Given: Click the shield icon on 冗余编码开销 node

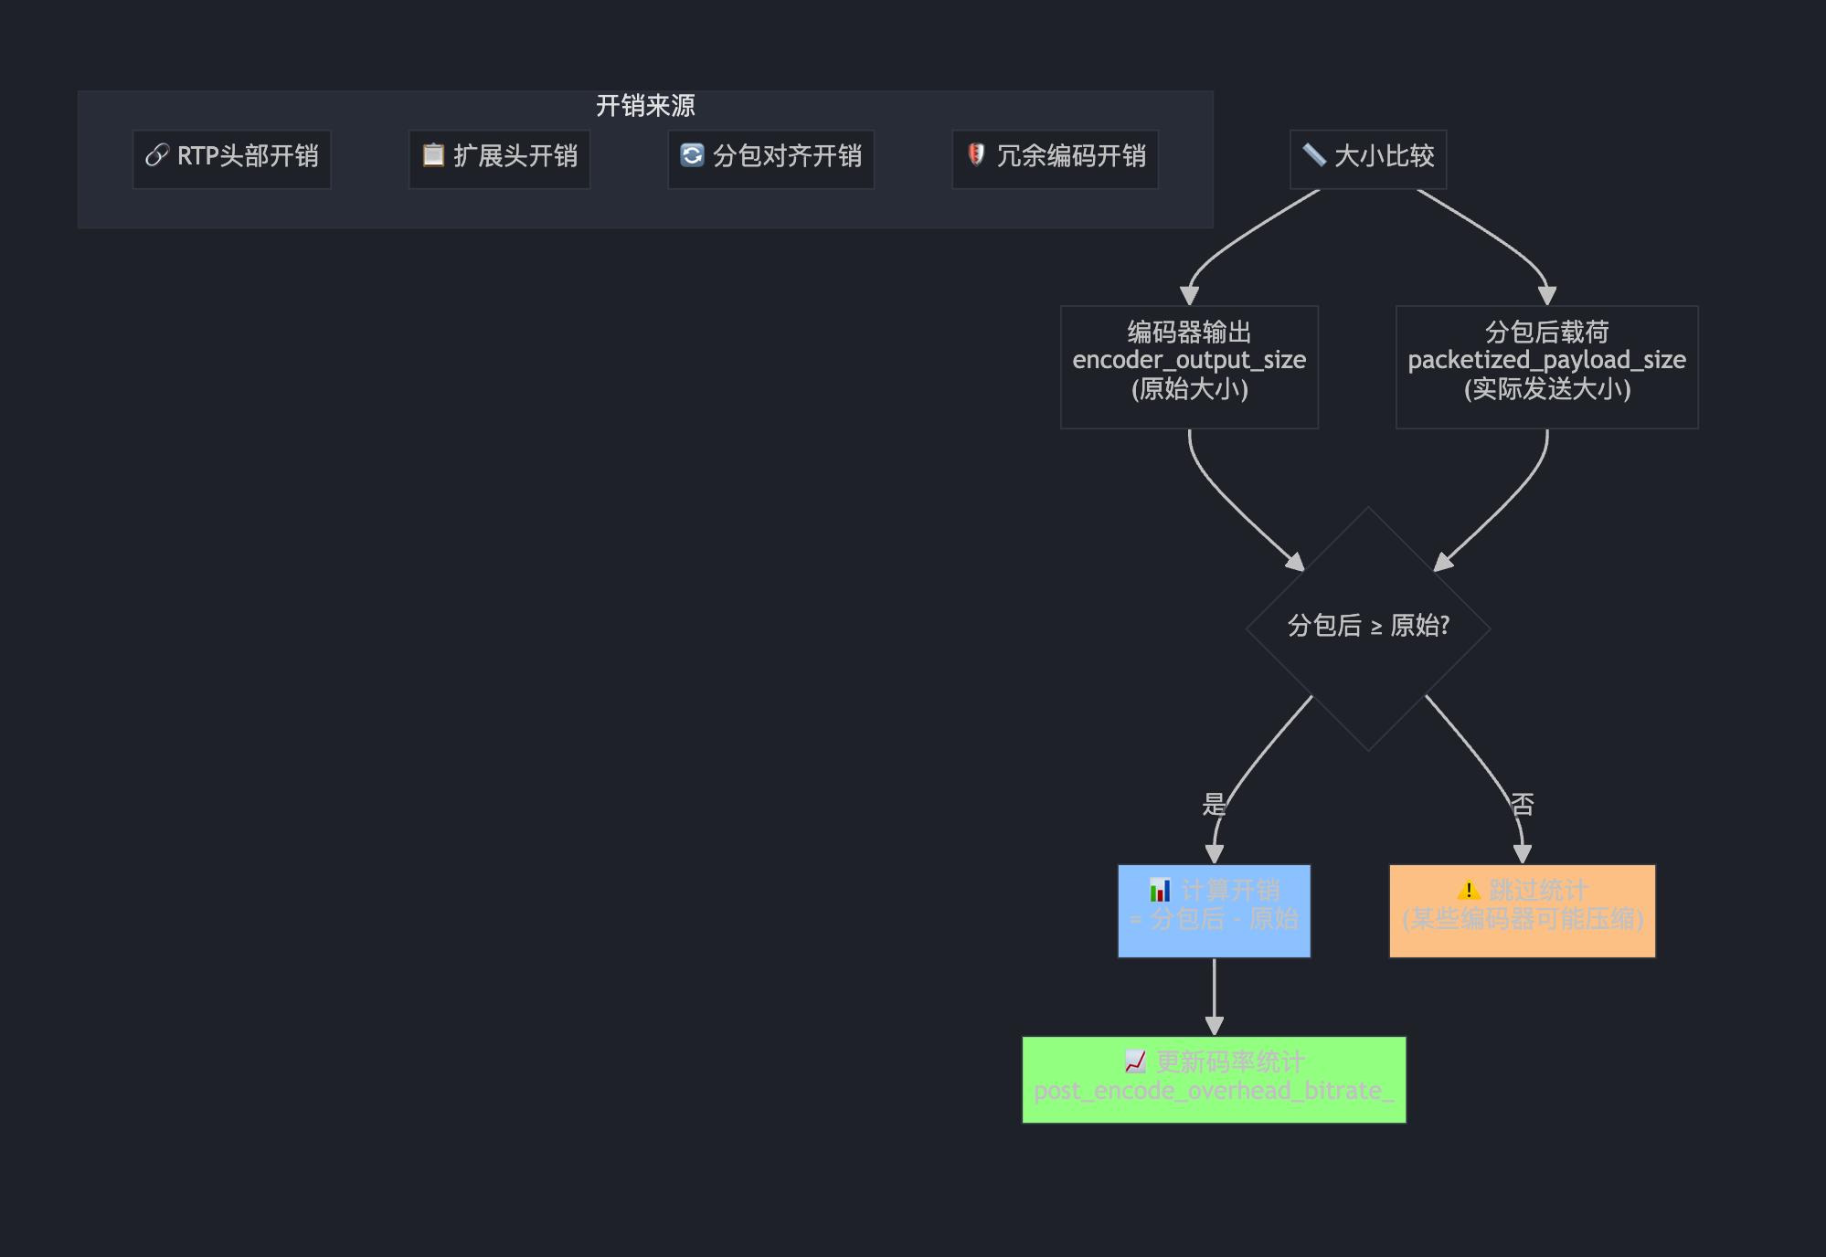Looking at the screenshot, I should [x=974, y=156].
